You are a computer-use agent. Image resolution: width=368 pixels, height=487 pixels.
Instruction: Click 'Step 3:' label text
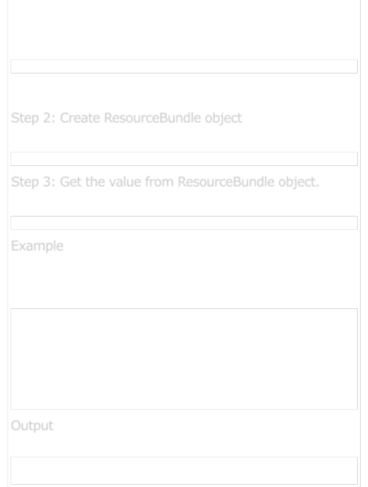[33, 182]
